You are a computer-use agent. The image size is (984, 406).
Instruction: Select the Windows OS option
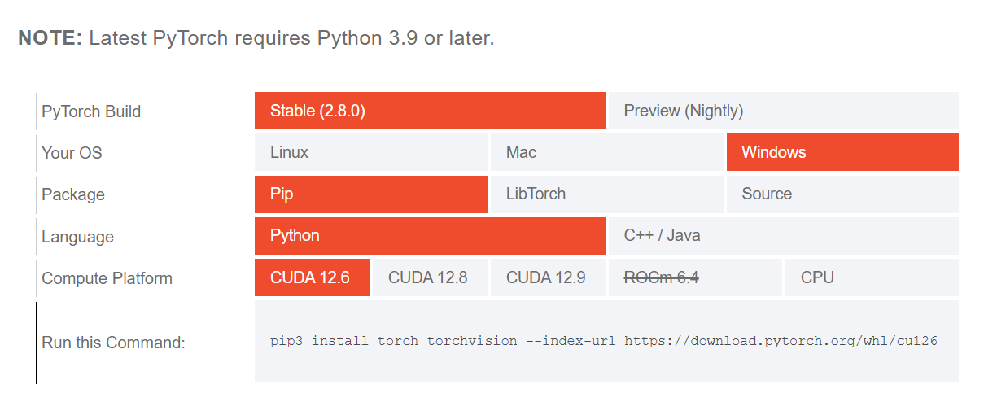point(842,152)
